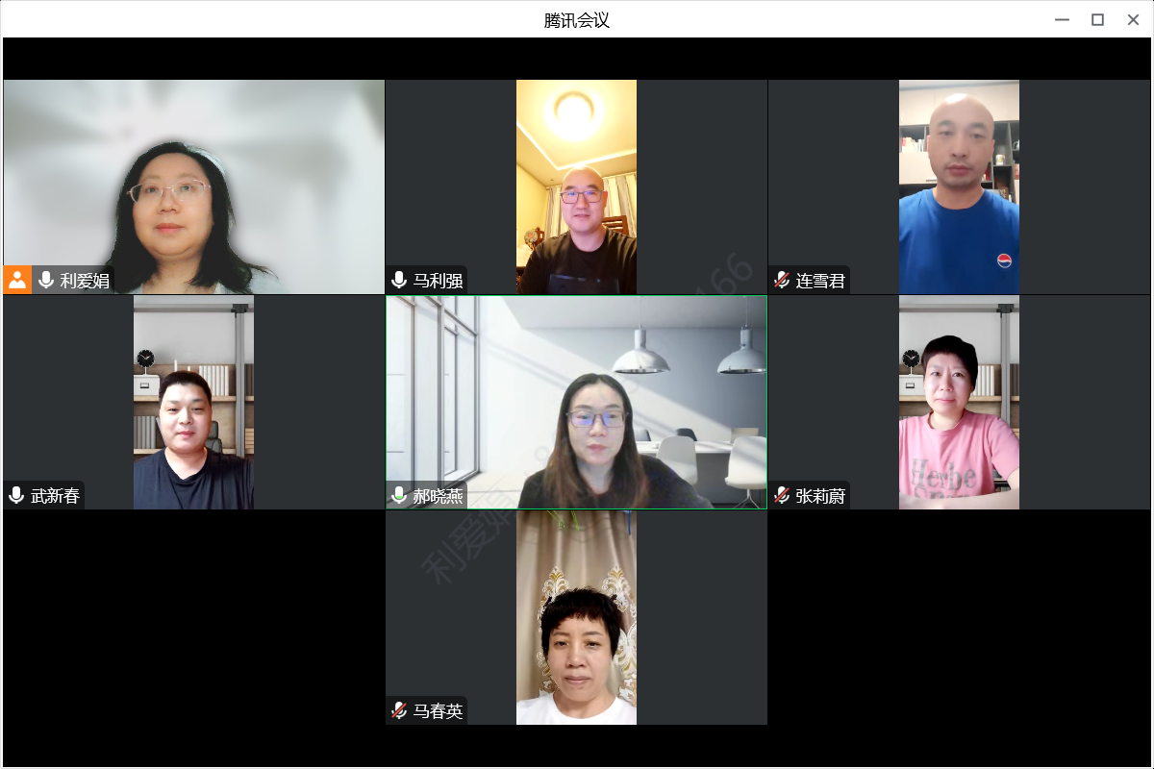Maximize the 腾讯会议 window
This screenshot has width=1154, height=769.
[1097, 19]
